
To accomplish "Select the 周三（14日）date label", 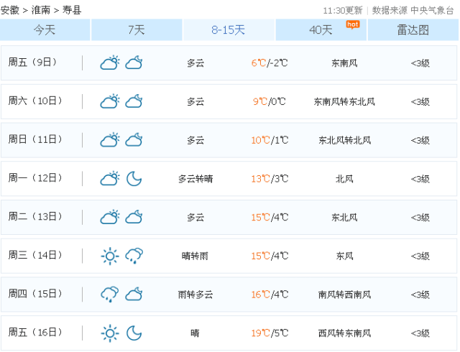I will [x=35, y=255].
